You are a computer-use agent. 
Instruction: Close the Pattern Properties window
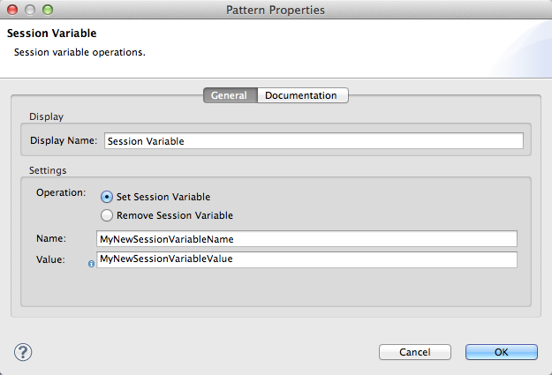[x=12, y=10]
